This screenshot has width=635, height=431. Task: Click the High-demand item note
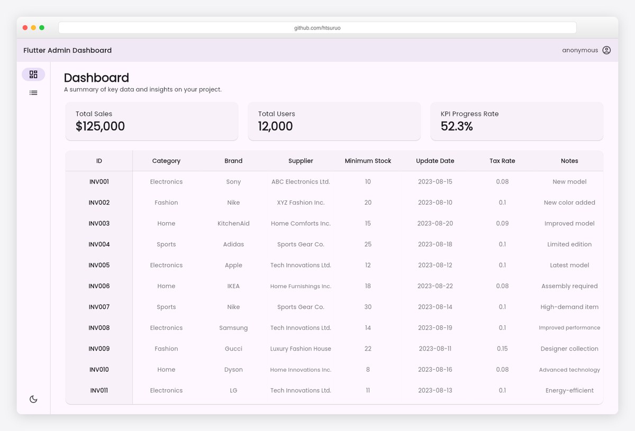(x=569, y=307)
